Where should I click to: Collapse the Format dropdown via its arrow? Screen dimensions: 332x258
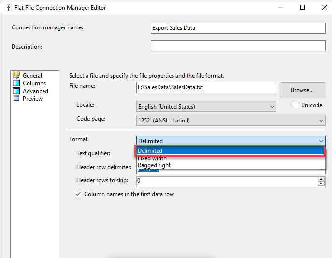point(321,141)
